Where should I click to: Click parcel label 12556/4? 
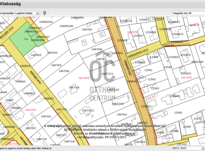174,57
